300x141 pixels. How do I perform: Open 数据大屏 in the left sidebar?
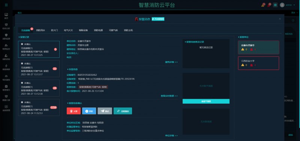click(x=6, y=98)
